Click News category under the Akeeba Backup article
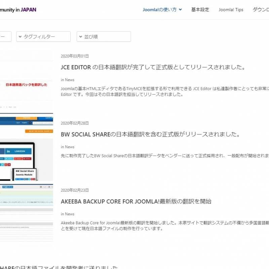Image resolution: width=269 pixels, height=269 pixels. coord(70,214)
